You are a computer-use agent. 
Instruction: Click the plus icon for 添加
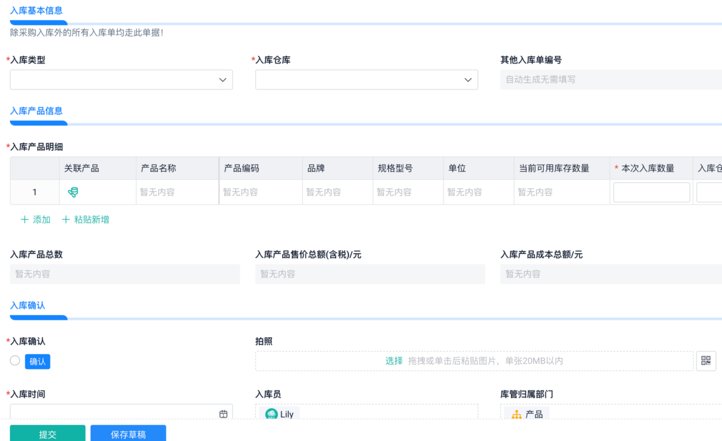coord(25,220)
